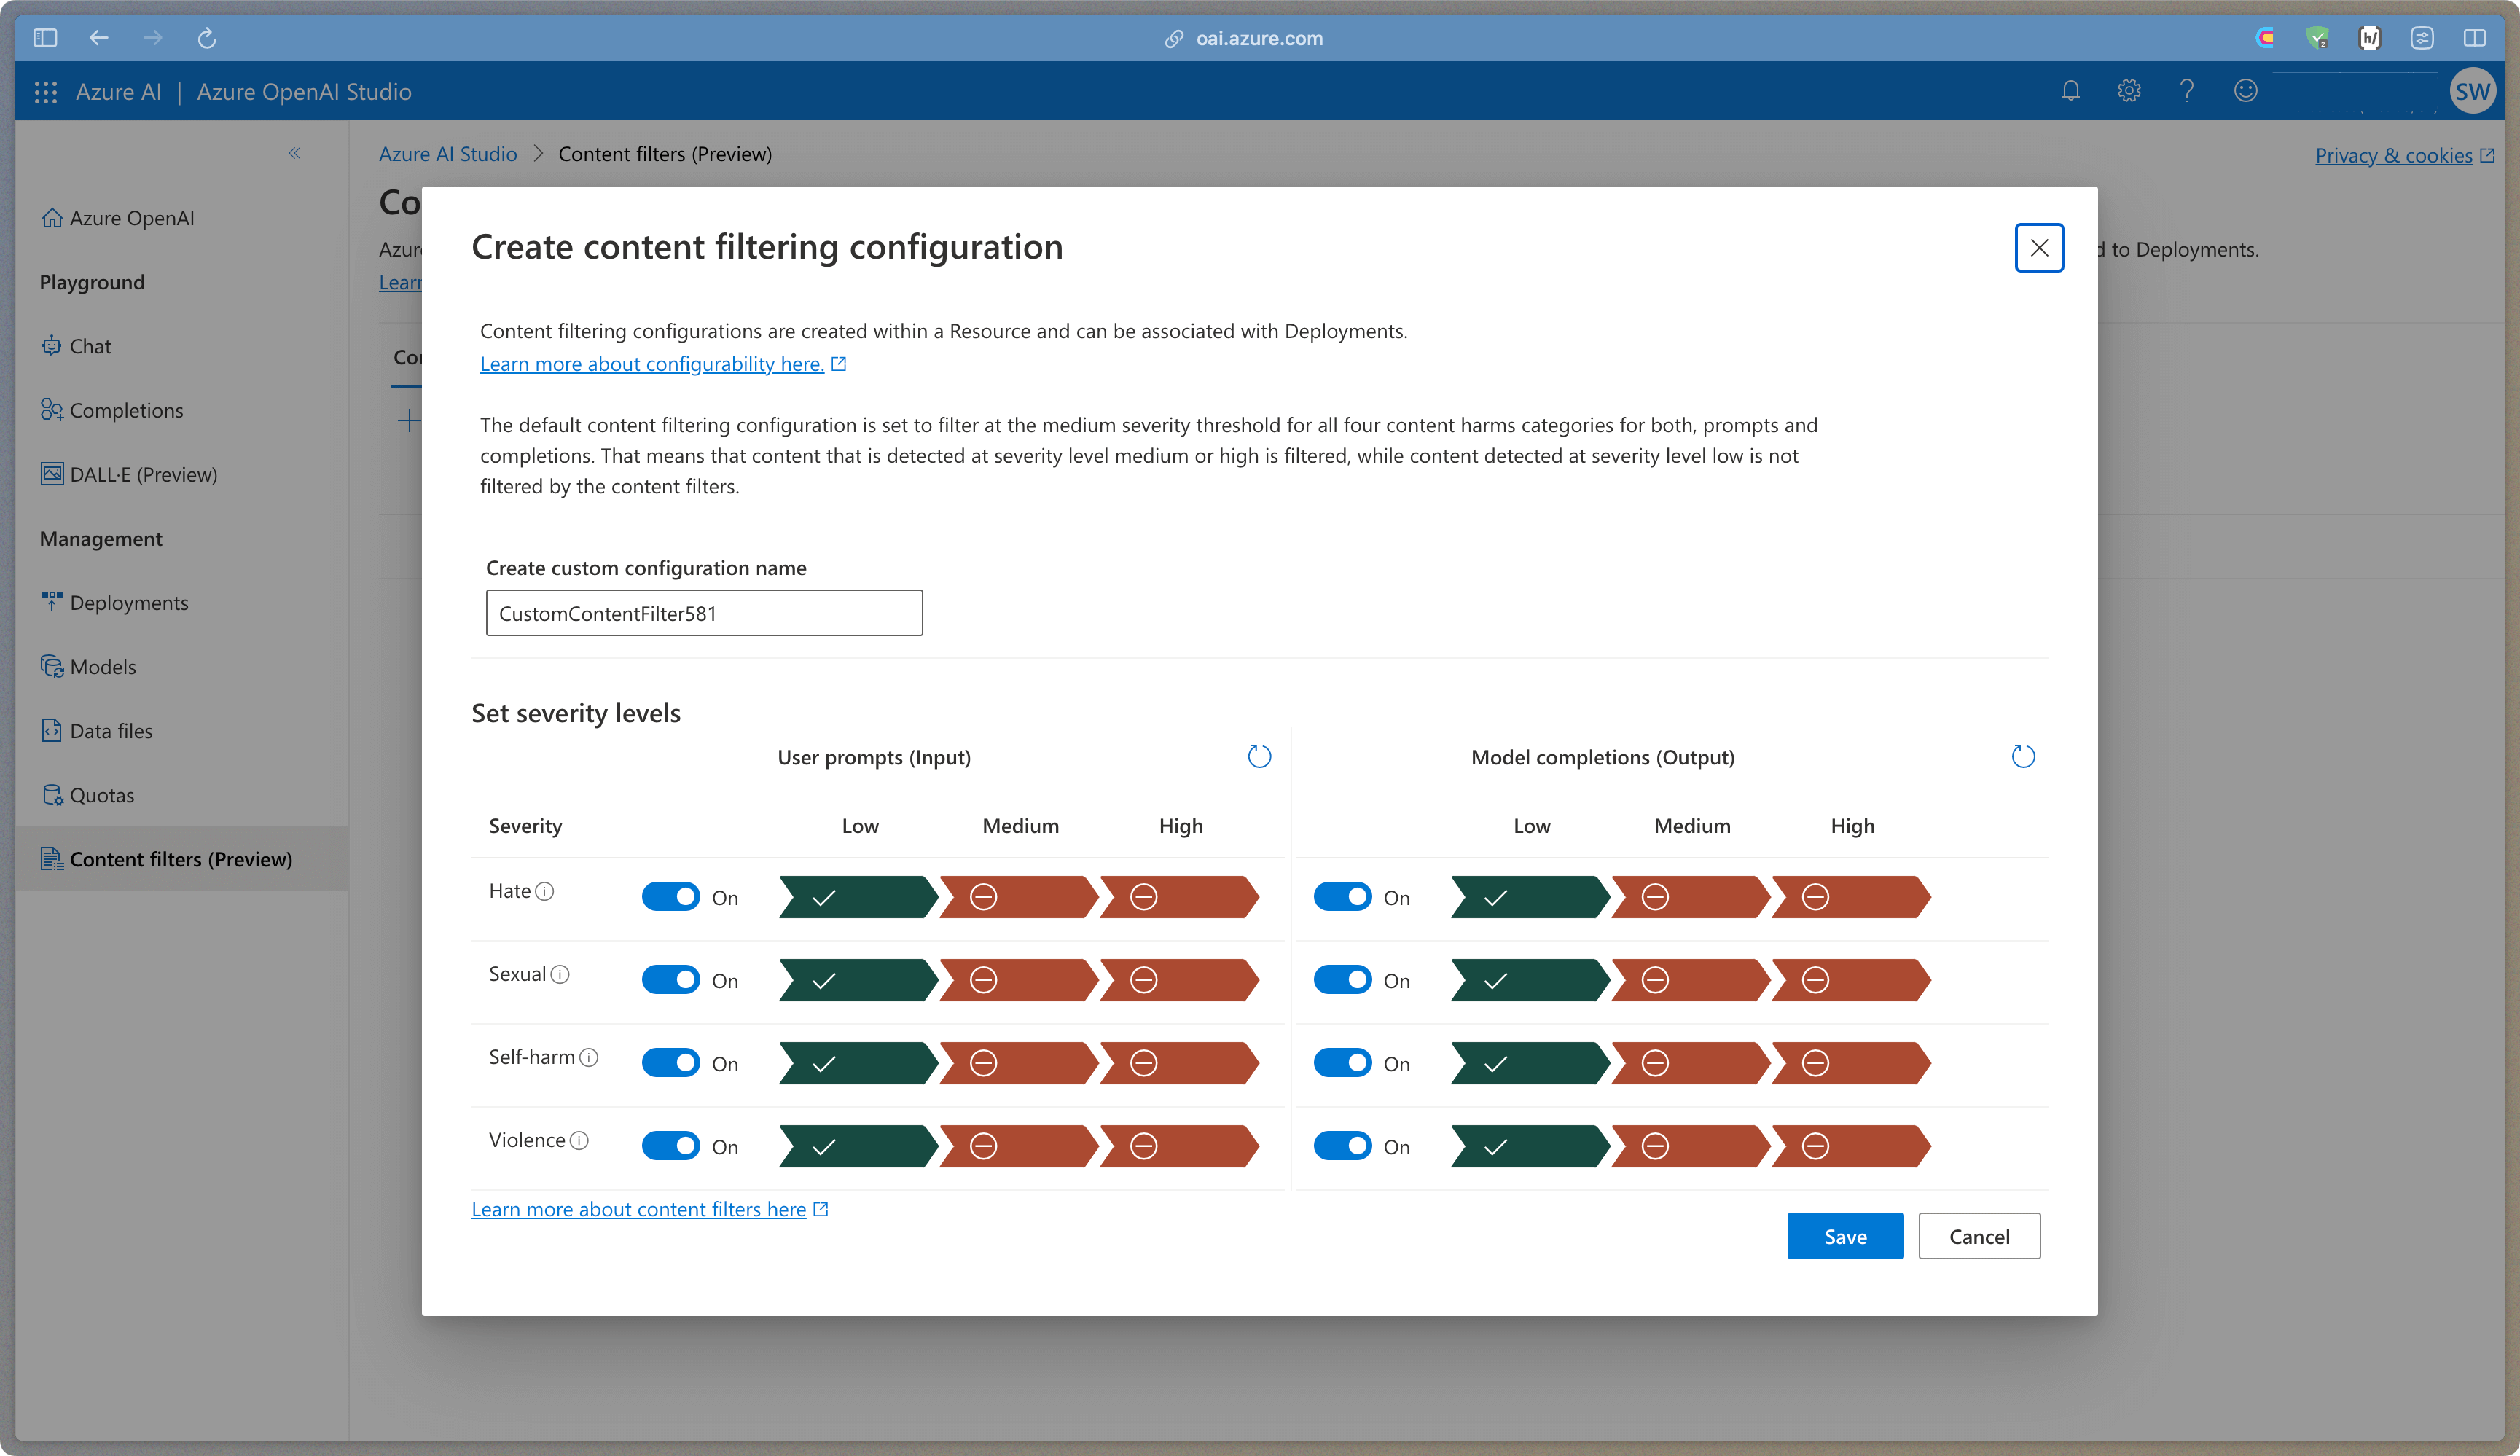The image size is (2520, 1456).
Task: Select Content filters (Preview) sidebar item
Action: pyautogui.click(x=182, y=859)
